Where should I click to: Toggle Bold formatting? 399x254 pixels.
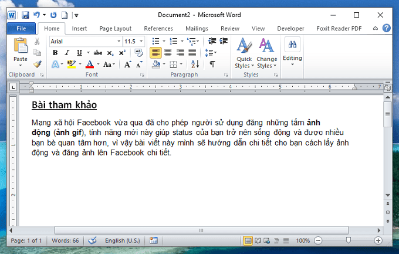tap(55, 53)
